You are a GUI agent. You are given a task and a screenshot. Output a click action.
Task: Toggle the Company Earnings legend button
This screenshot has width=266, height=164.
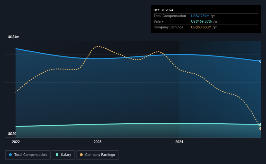(98, 155)
